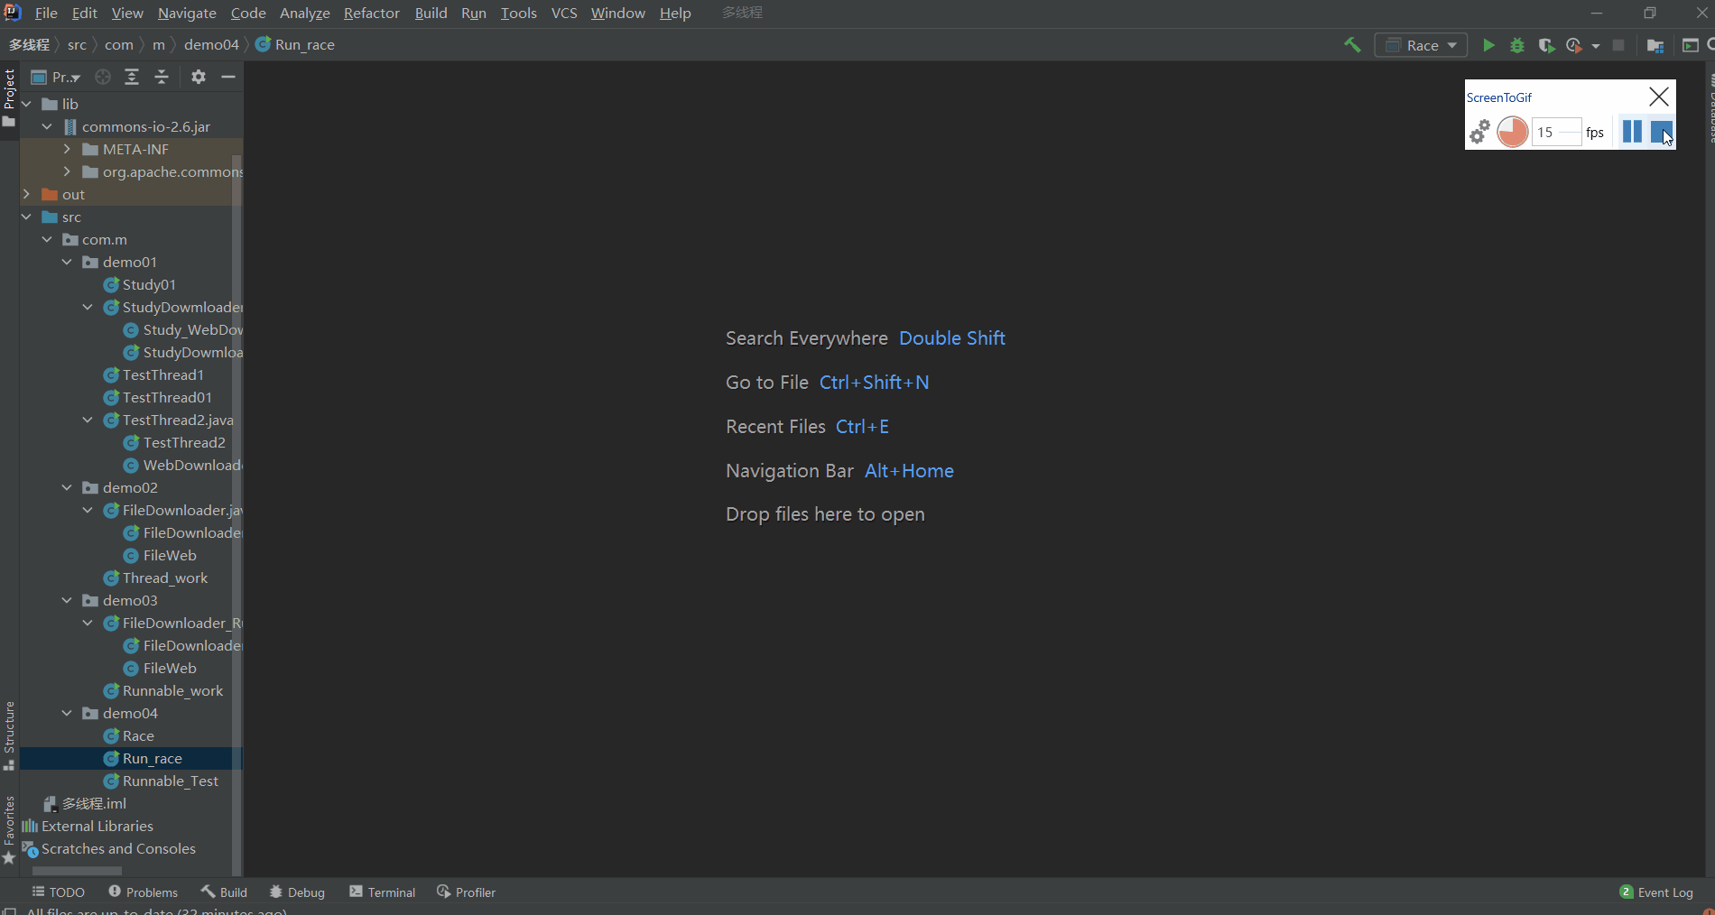Click the Run_race class icon in breadcrumb
Image resolution: width=1715 pixels, height=915 pixels.
pos(263,44)
